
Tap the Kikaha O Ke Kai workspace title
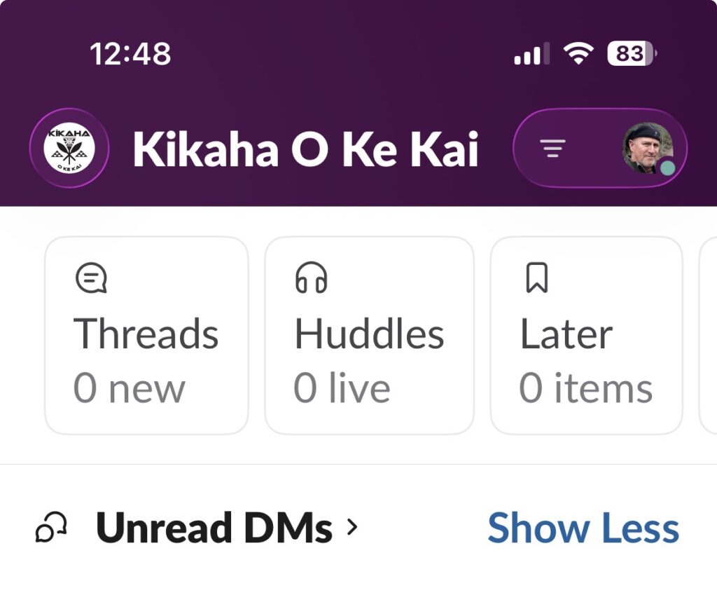305,149
